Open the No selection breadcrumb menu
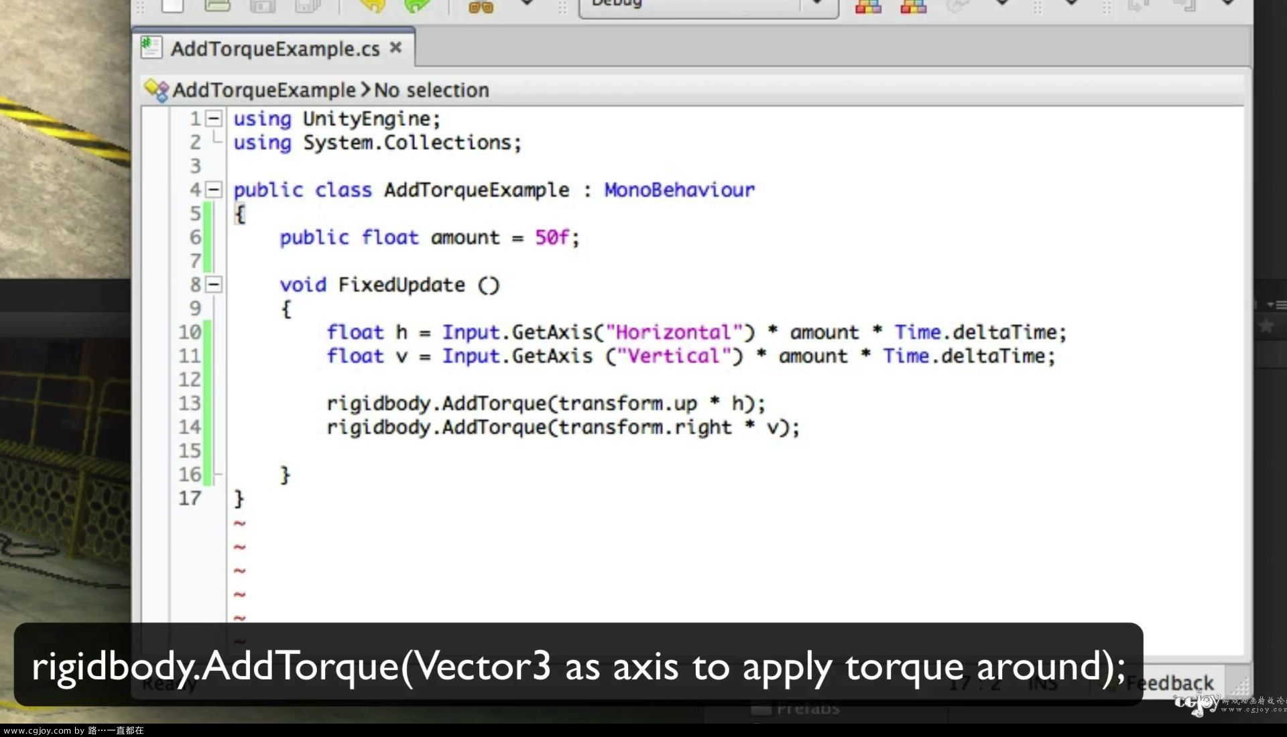1287x737 pixels. (x=431, y=90)
